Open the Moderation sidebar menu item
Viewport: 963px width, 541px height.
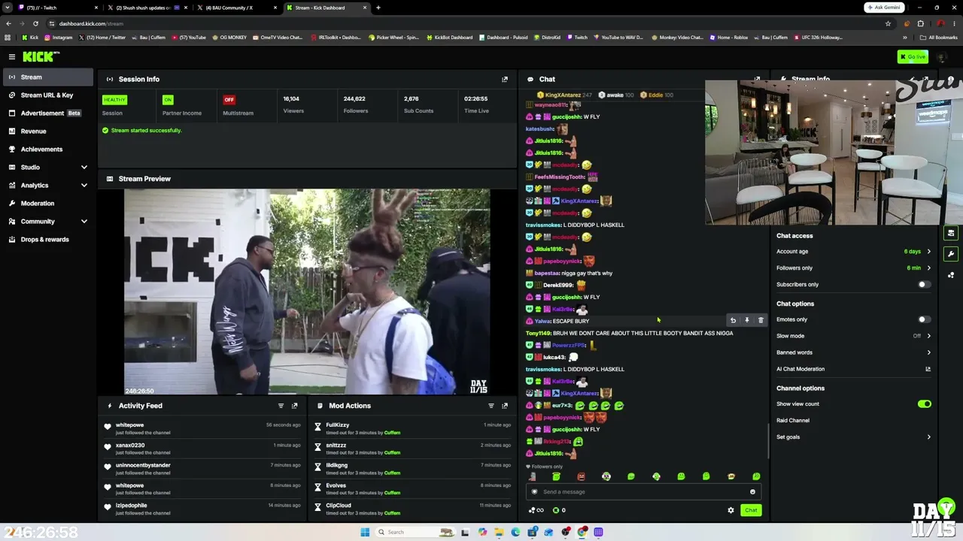tap(47, 204)
